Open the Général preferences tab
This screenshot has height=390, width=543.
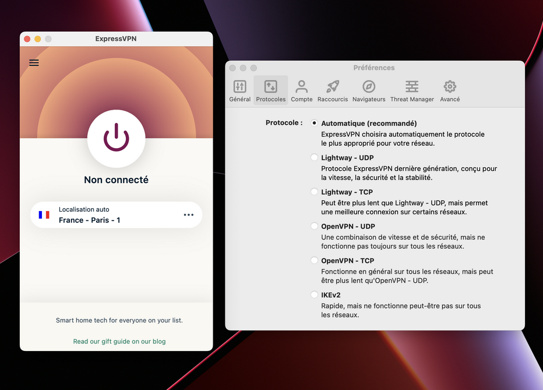[x=239, y=91]
